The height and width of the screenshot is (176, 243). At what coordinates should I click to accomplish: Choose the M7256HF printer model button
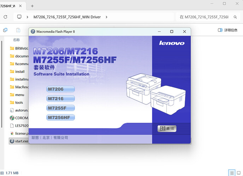60,117
